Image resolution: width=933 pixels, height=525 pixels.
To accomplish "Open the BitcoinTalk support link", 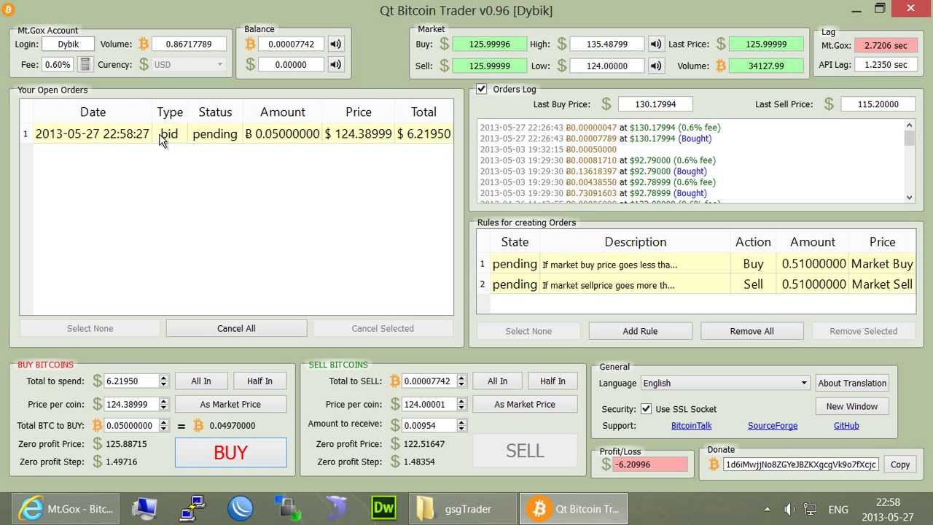I will (691, 425).
